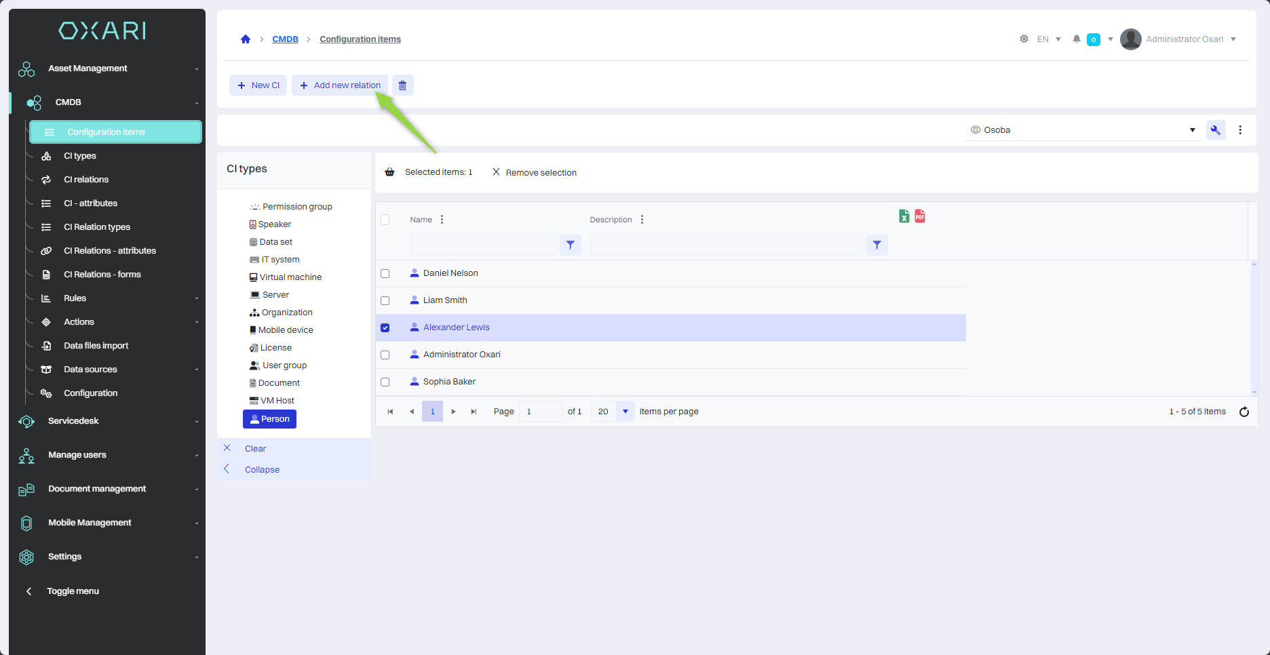1270x655 pixels.
Task: Click the wrench view settings icon
Action: coord(1215,130)
